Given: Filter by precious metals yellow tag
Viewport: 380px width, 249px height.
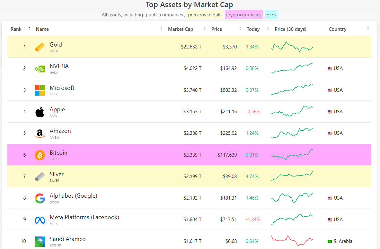Looking at the screenshot, I should pyautogui.click(x=205, y=15).
